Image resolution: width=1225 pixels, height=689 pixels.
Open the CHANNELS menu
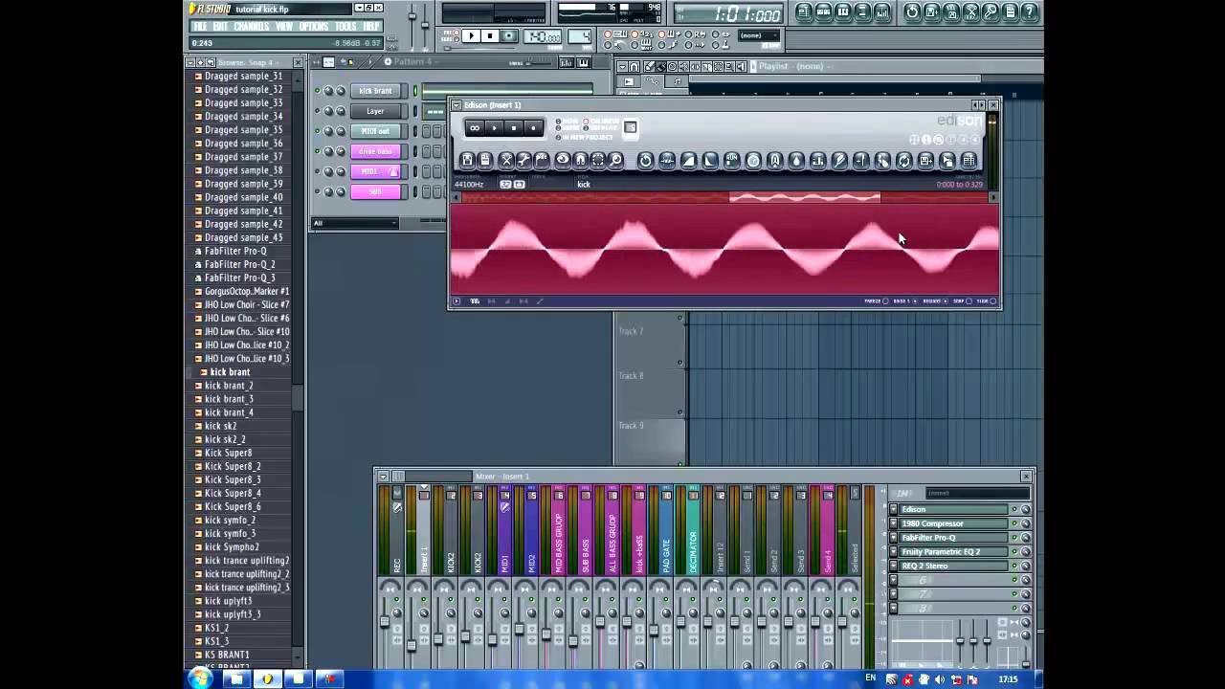point(252,27)
